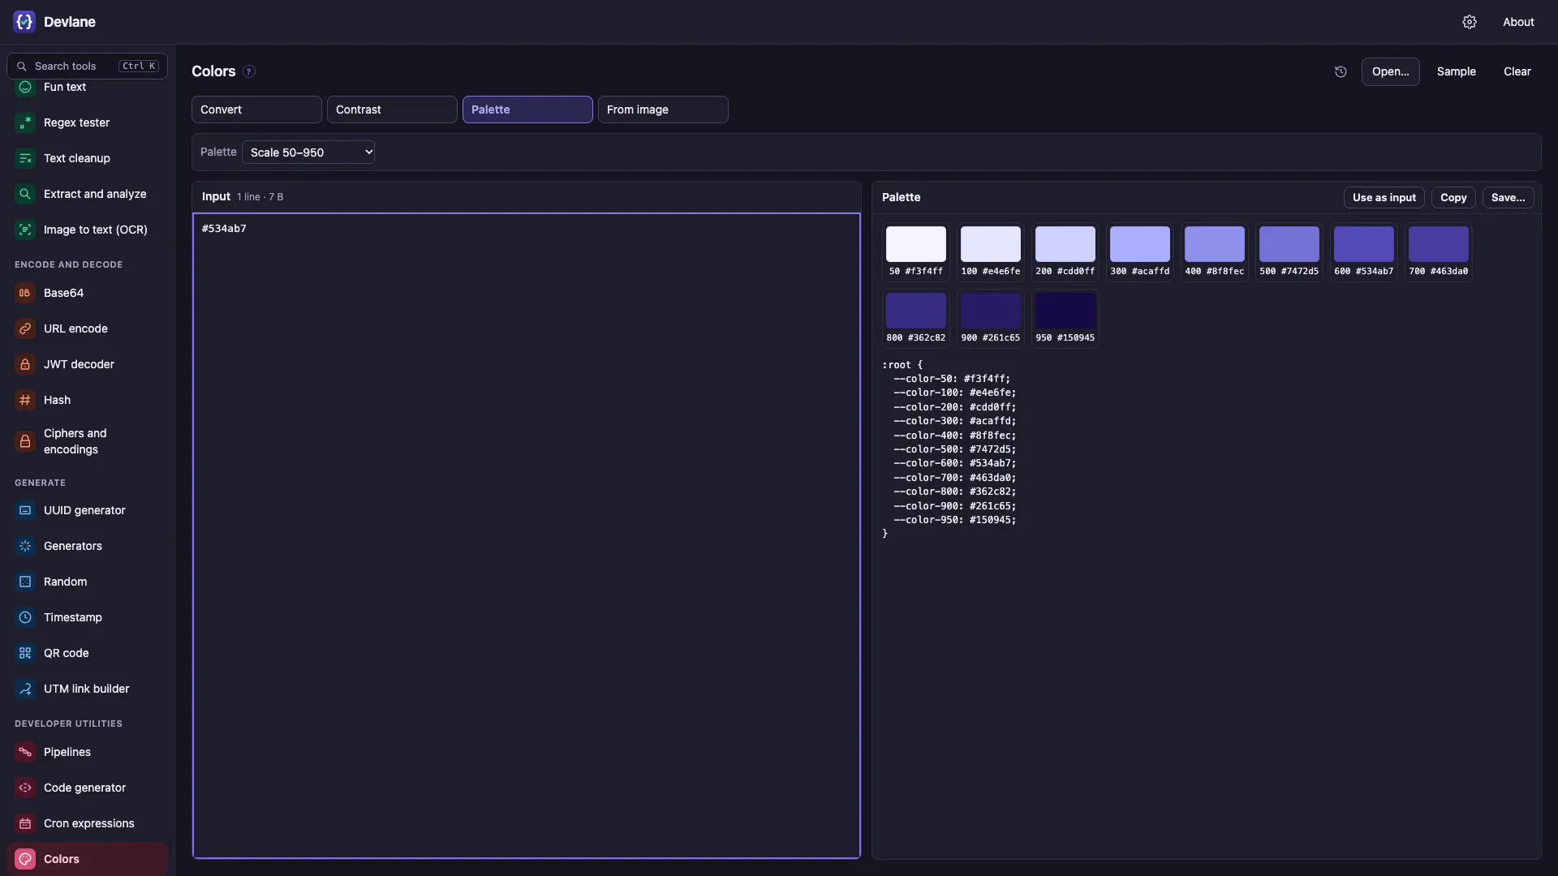
Task: Open Image to text (OCR) icon
Action: [x=25, y=230]
